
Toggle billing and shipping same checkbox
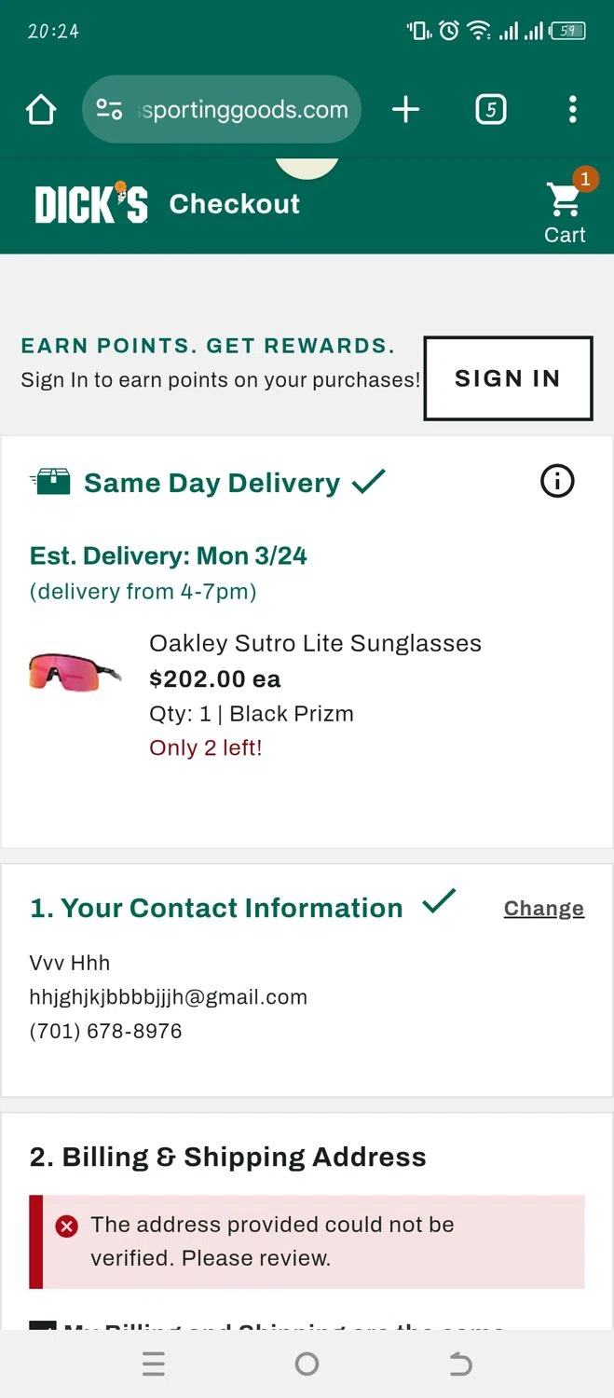41,1326
